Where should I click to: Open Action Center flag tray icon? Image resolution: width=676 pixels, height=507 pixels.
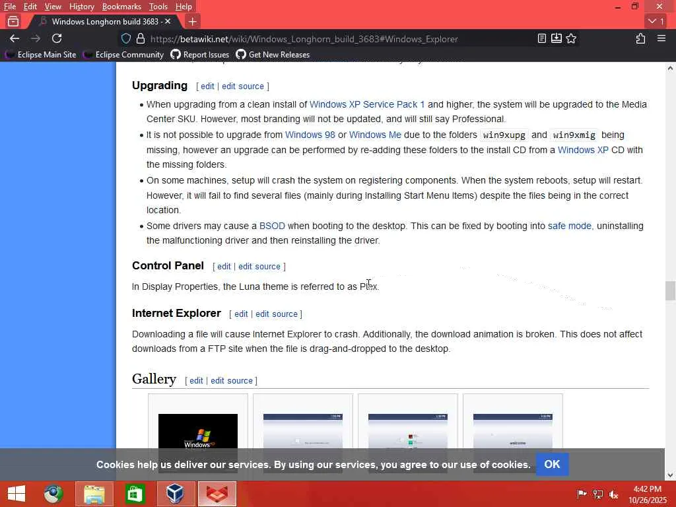pos(582,494)
